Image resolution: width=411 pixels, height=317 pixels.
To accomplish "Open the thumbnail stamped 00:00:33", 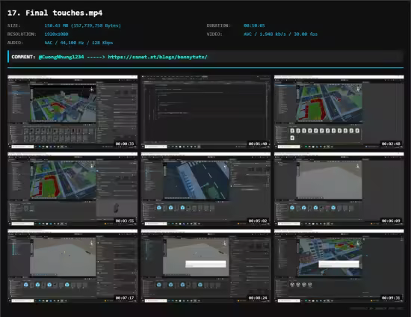I will tap(72, 112).
